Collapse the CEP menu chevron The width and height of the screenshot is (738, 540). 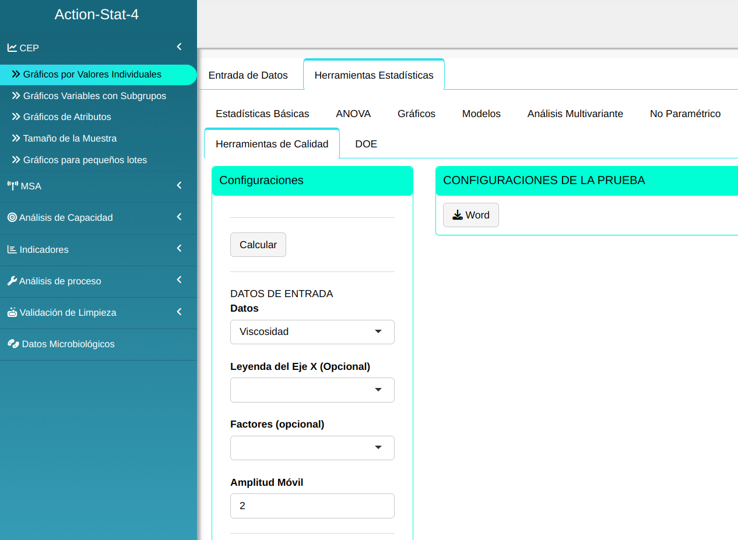pyautogui.click(x=180, y=47)
